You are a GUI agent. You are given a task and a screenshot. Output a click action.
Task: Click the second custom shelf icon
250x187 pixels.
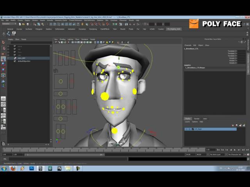click(x=14, y=34)
